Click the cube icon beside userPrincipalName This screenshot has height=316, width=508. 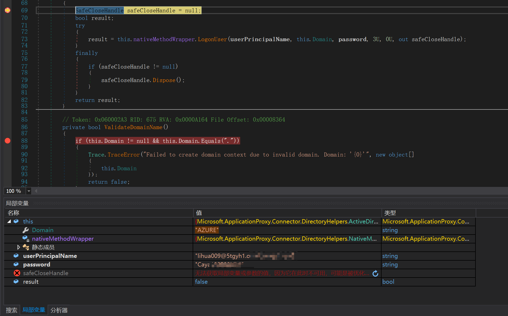point(16,256)
